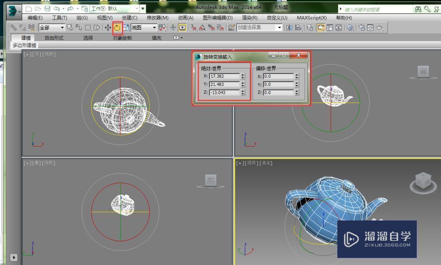Viewport: 441px width, 265px height.
Task: Click the Select Object arrow tool
Action: click(x=70, y=27)
